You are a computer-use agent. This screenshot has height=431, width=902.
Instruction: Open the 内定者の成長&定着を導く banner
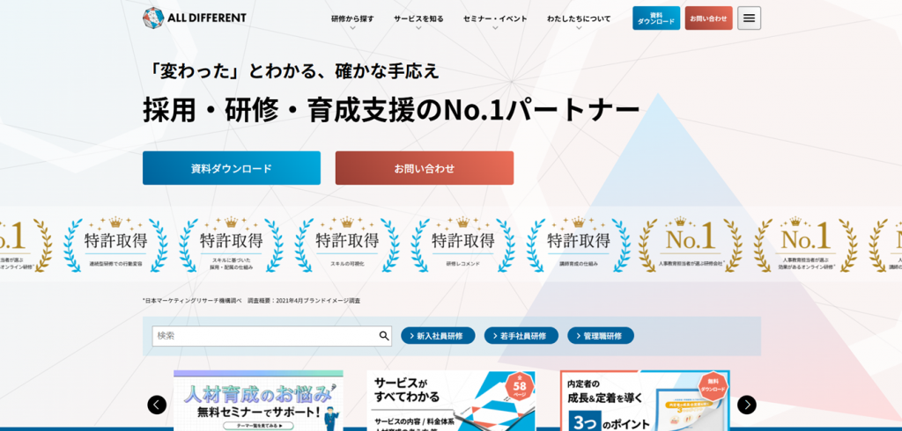click(x=645, y=400)
